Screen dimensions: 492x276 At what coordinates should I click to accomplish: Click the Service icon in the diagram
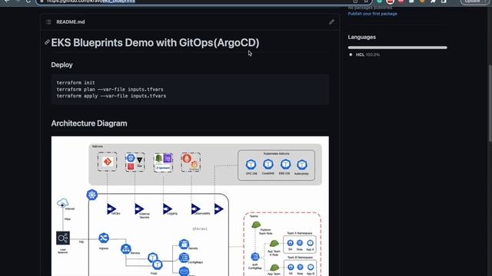[x=126, y=249]
